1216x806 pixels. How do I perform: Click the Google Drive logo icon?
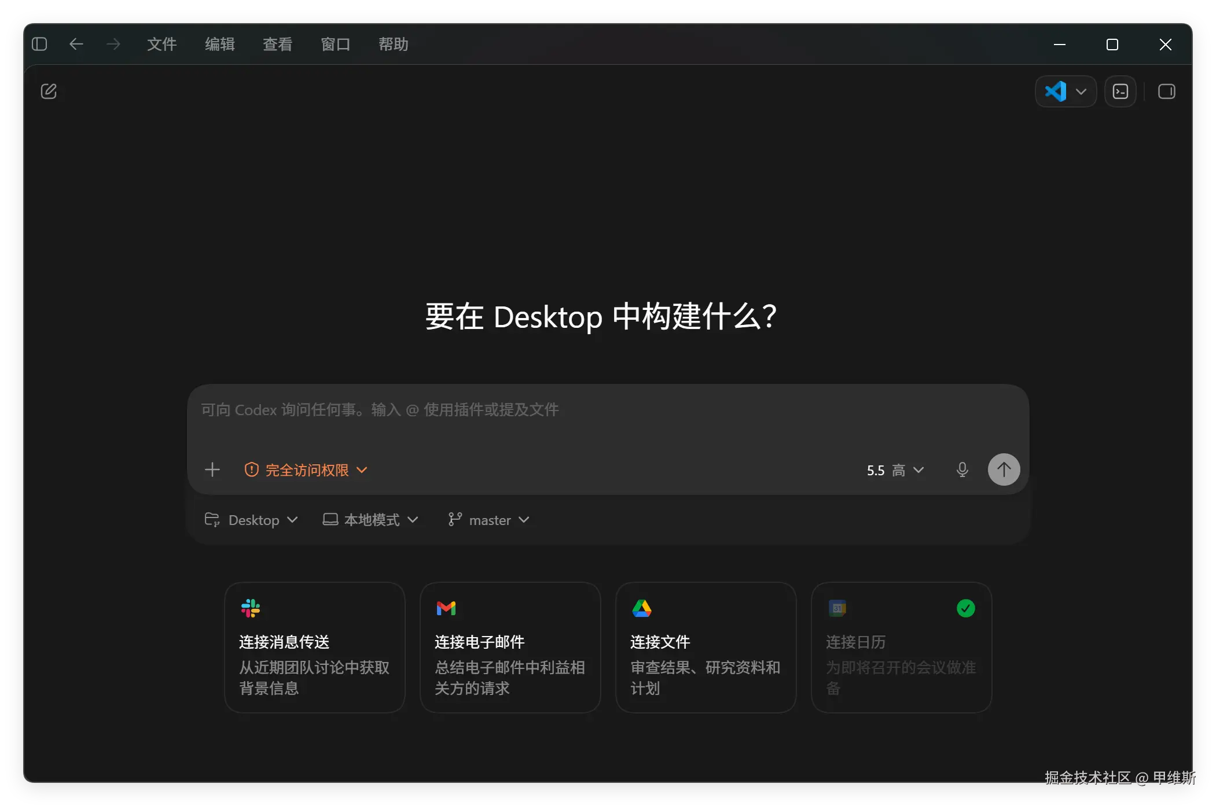pos(641,608)
